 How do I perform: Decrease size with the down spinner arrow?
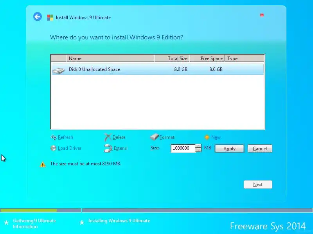click(x=198, y=150)
